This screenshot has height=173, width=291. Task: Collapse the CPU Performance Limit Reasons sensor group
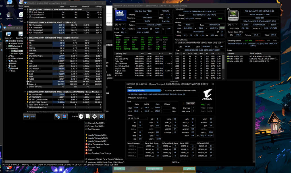[x=25, y=9]
